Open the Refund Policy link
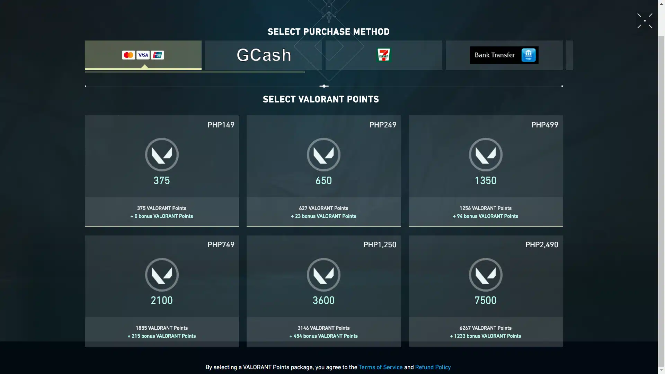This screenshot has width=665, height=374. tap(433, 367)
